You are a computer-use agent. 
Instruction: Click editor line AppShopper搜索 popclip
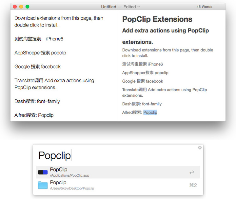click(40, 53)
